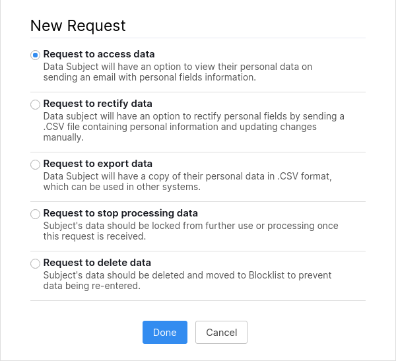Click the 'Request to delete data' label text
This screenshot has width=396, height=361.
click(x=97, y=263)
